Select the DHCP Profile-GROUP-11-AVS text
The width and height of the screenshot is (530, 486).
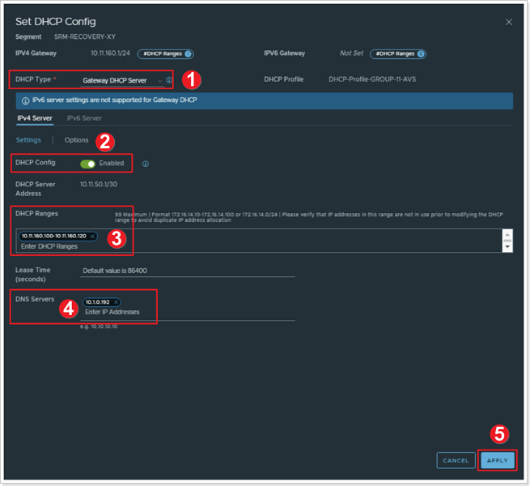pyautogui.click(x=372, y=79)
